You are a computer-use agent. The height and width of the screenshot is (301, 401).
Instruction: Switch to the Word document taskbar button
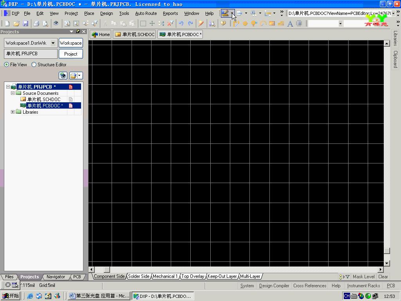[x=99, y=296]
